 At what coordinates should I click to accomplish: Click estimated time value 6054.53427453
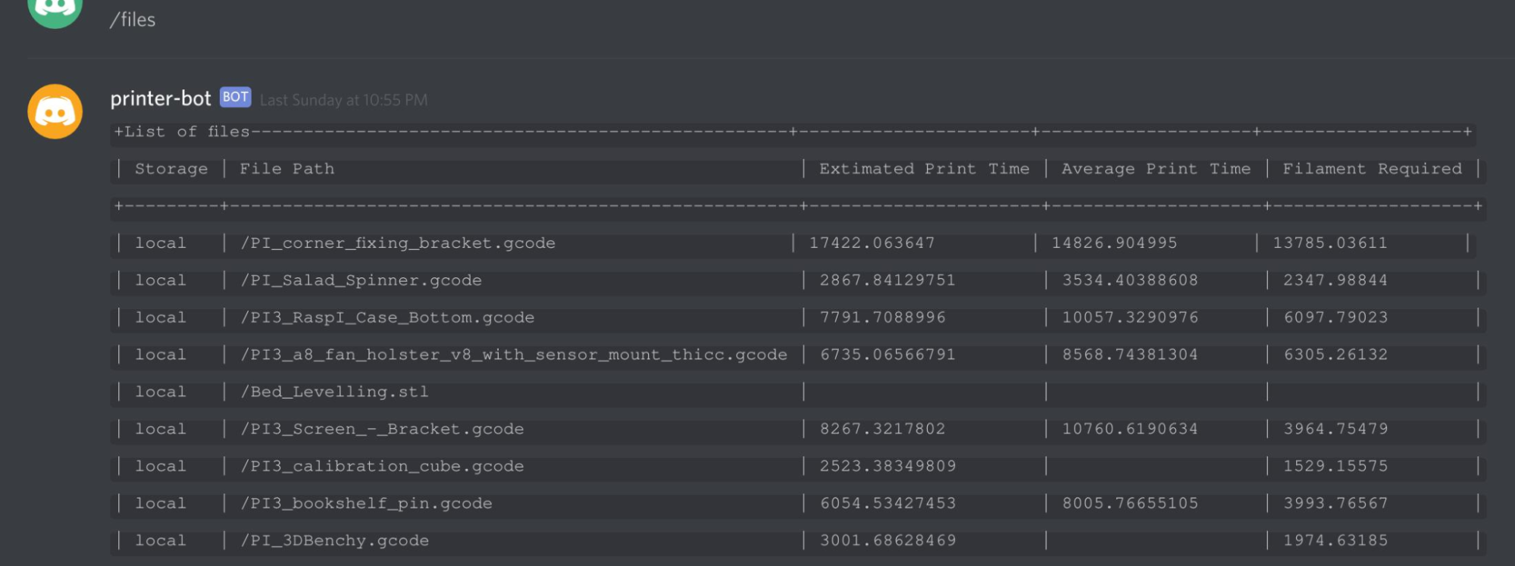point(887,503)
